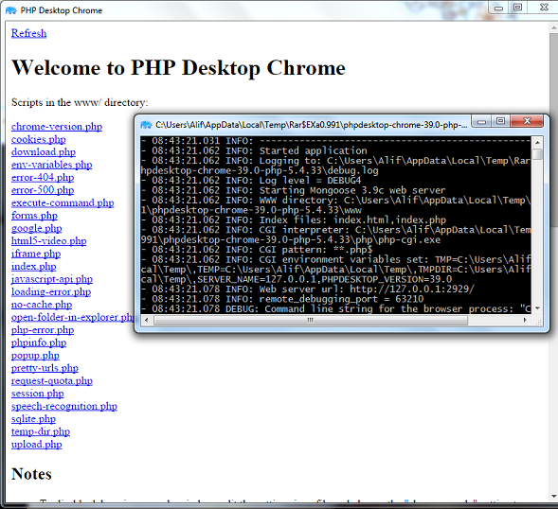Open speech-recognition.php link

[64, 406]
